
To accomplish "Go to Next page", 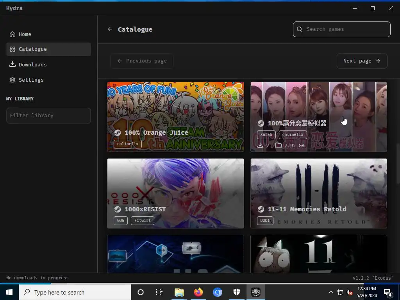I will [362, 61].
